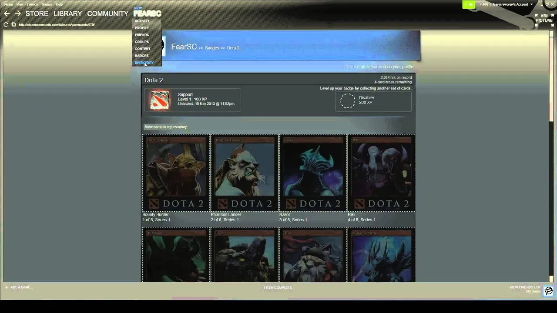Viewport: 557px width, 313px height.
Task: Click 'Level 1, 100 XP' text
Action: pos(192,99)
